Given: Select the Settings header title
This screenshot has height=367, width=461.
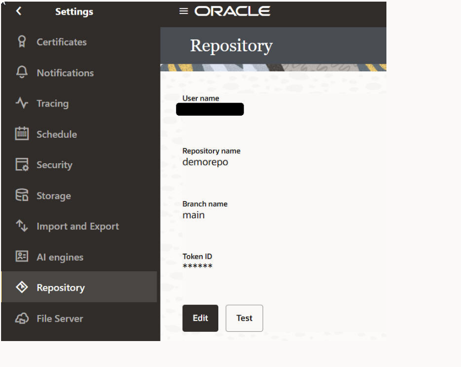Looking at the screenshot, I should (74, 11).
